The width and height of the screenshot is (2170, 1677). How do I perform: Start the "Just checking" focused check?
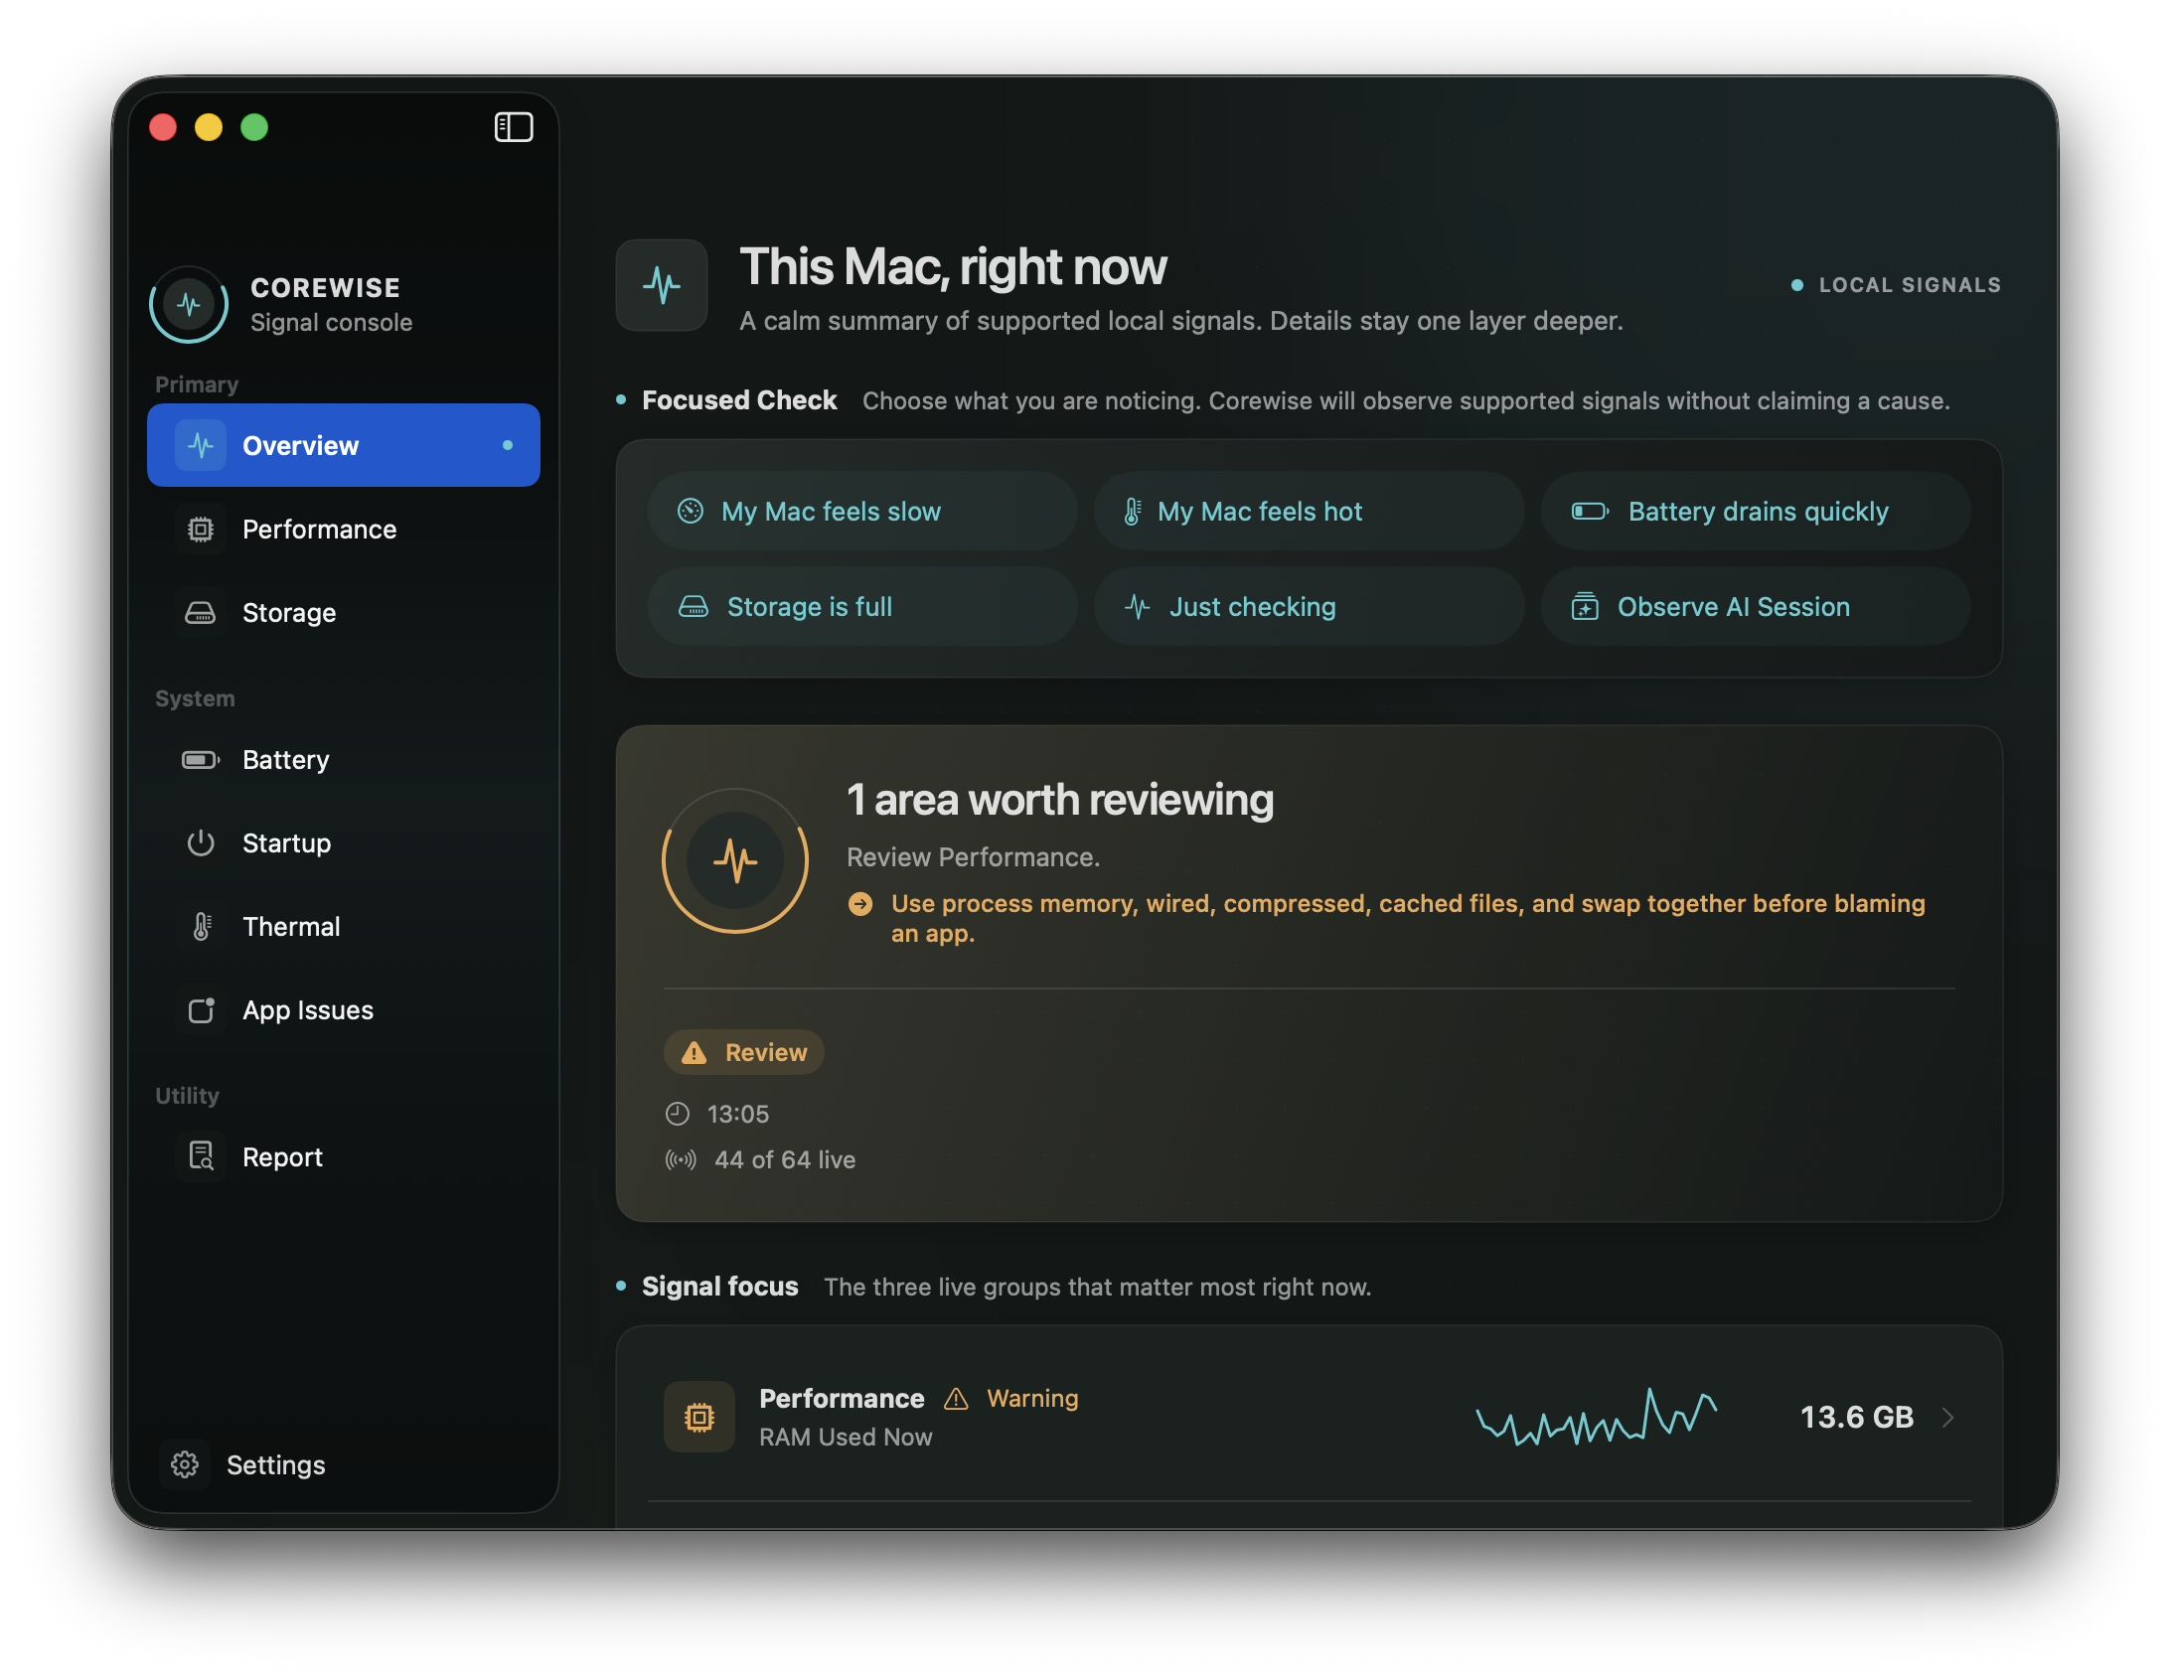tap(1309, 607)
